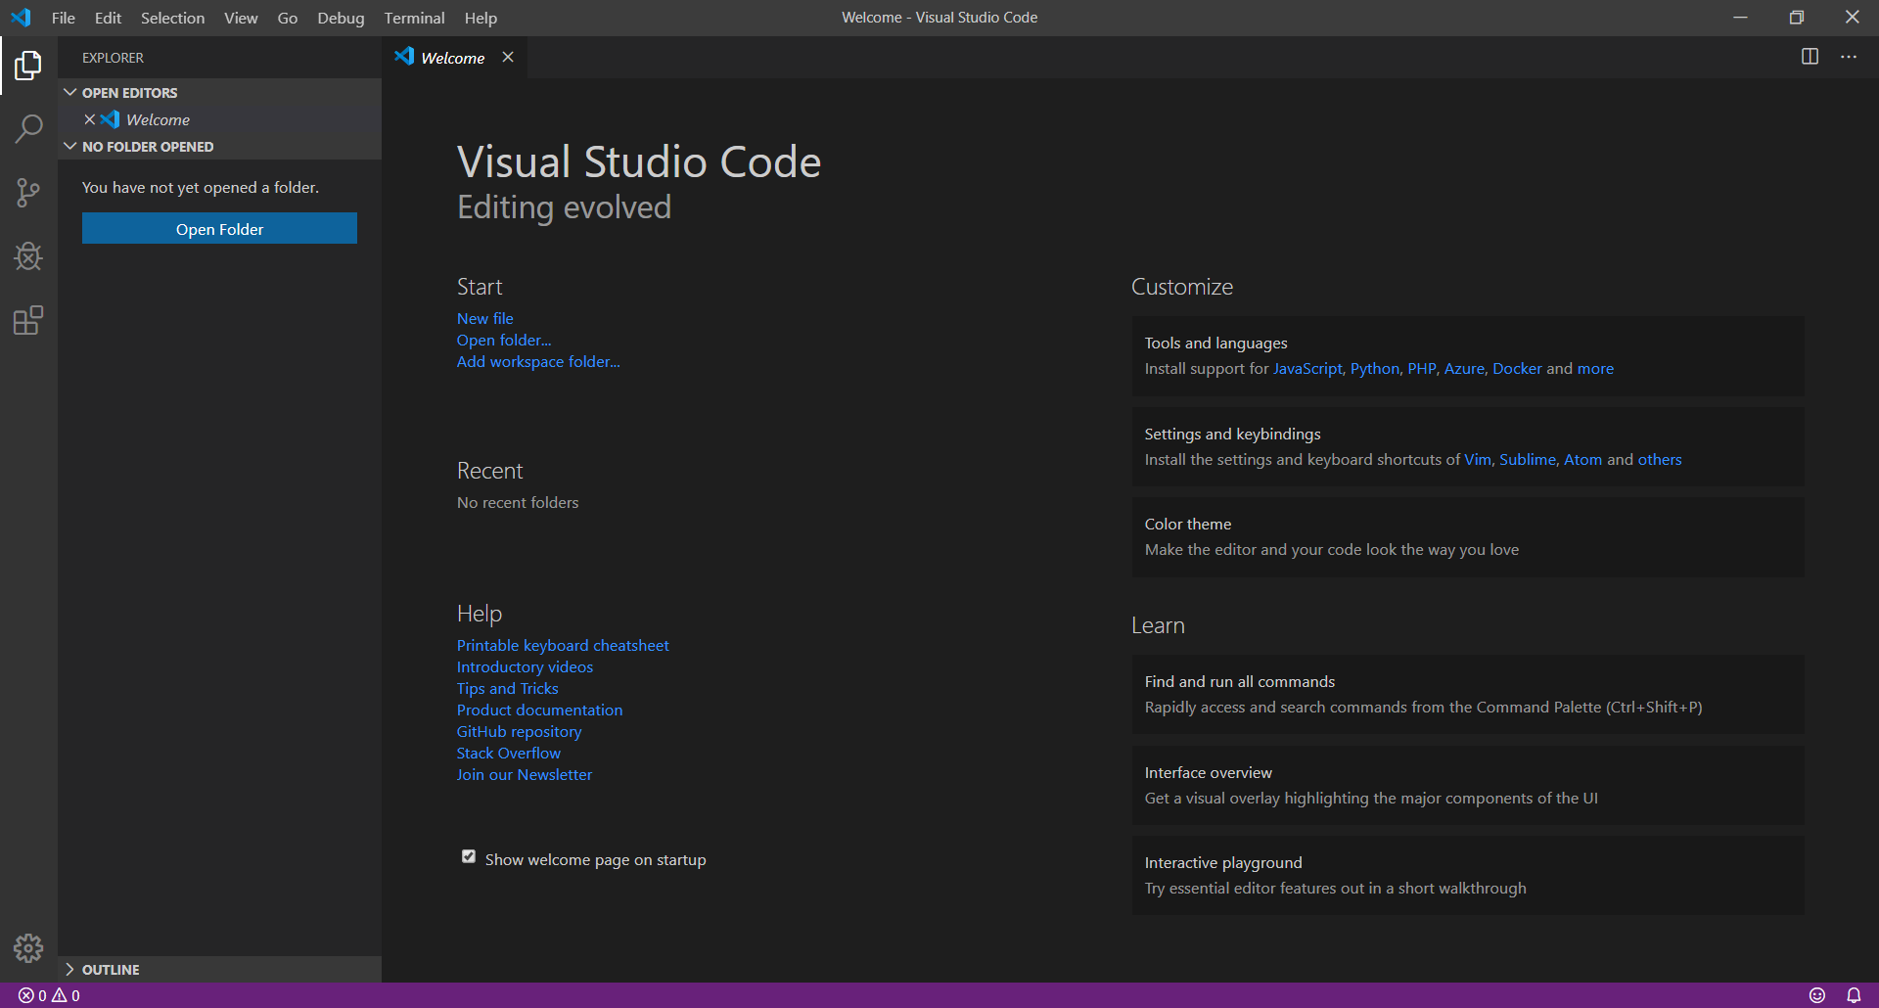The image size is (1879, 1008).
Task: Open the Debug view icon
Action: [x=28, y=256]
